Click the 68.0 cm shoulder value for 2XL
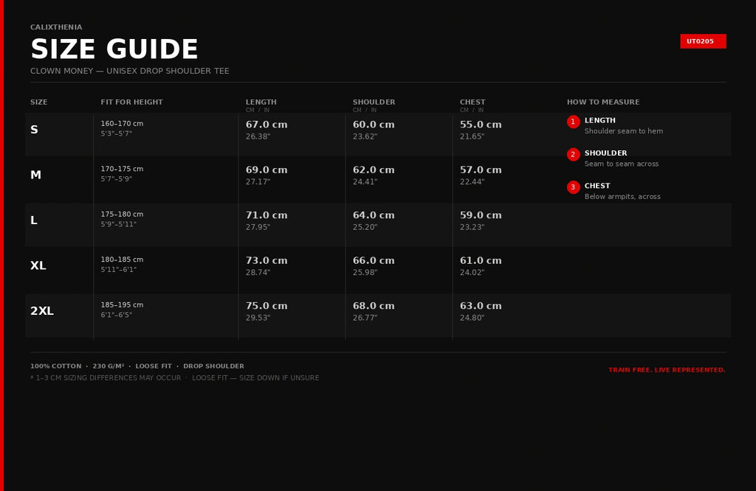The width and height of the screenshot is (756, 491). tap(374, 306)
